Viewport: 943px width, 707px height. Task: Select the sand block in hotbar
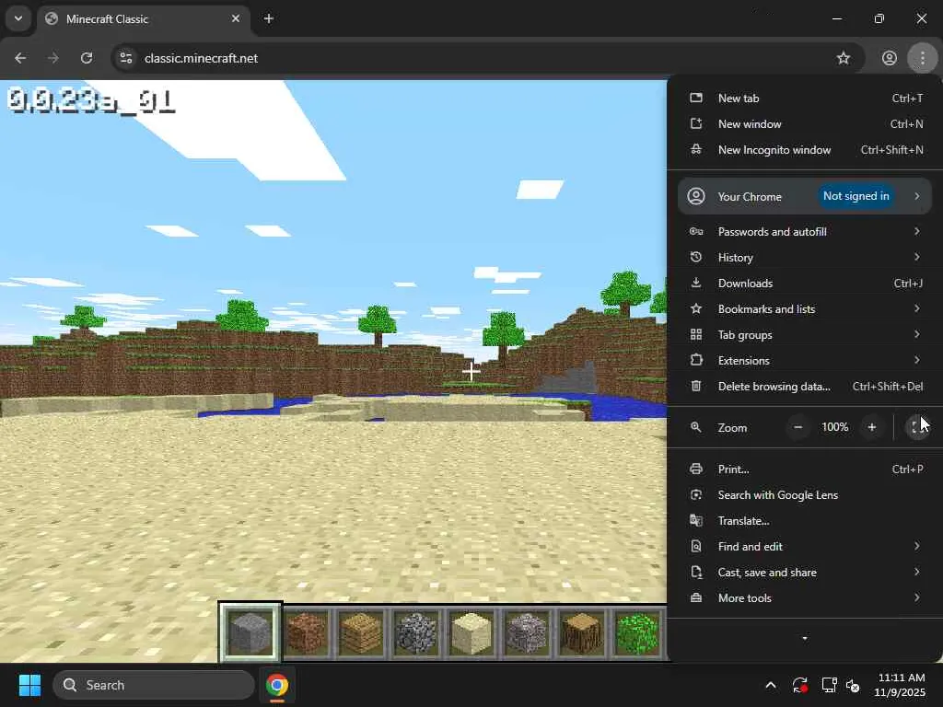(x=471, y=632)
